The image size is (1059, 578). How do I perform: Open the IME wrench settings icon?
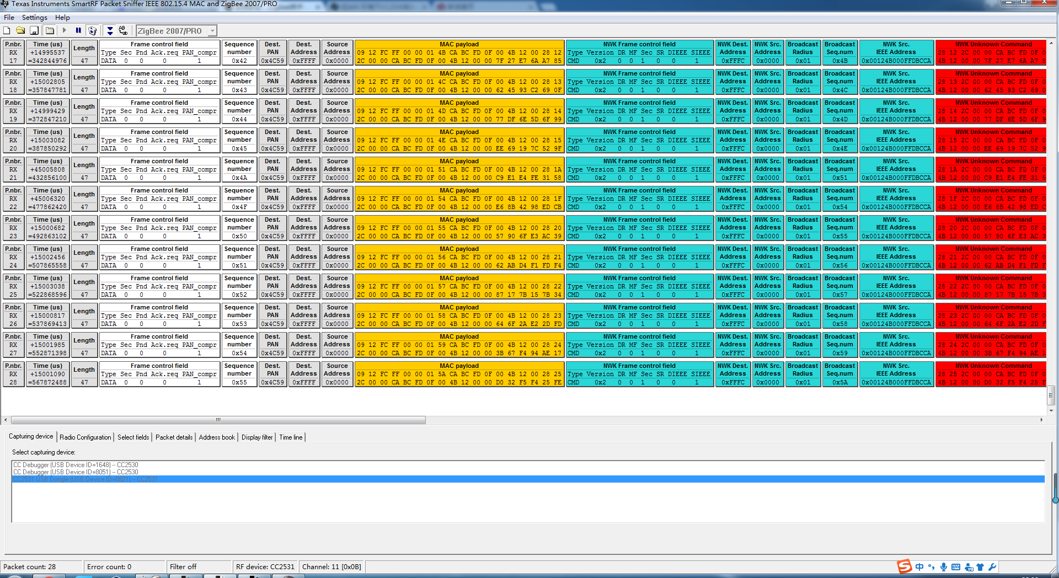point(992,567)
